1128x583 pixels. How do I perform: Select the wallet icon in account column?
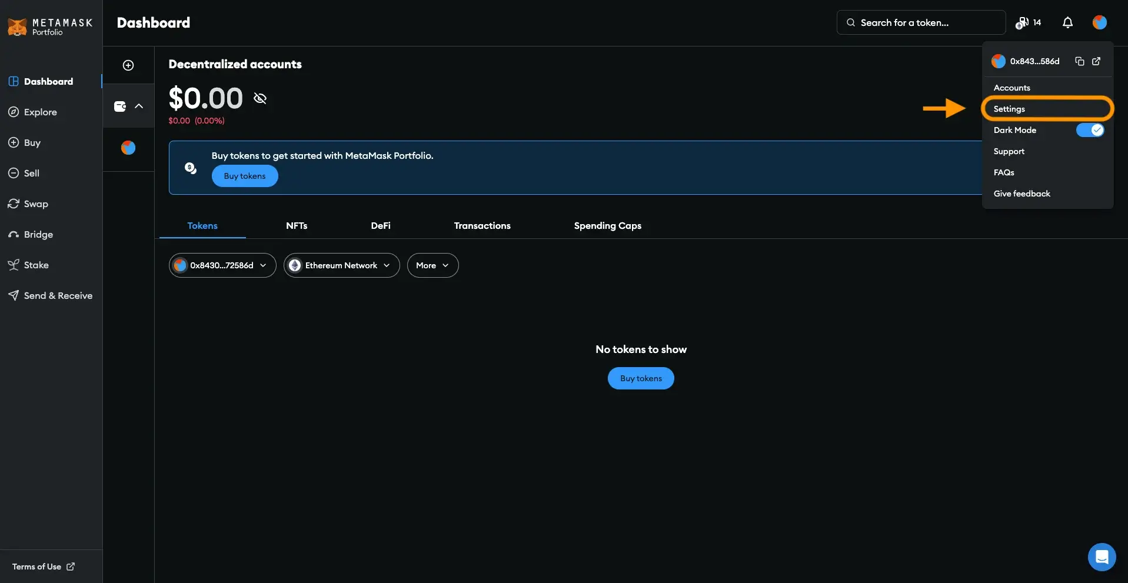coord(120,106)
